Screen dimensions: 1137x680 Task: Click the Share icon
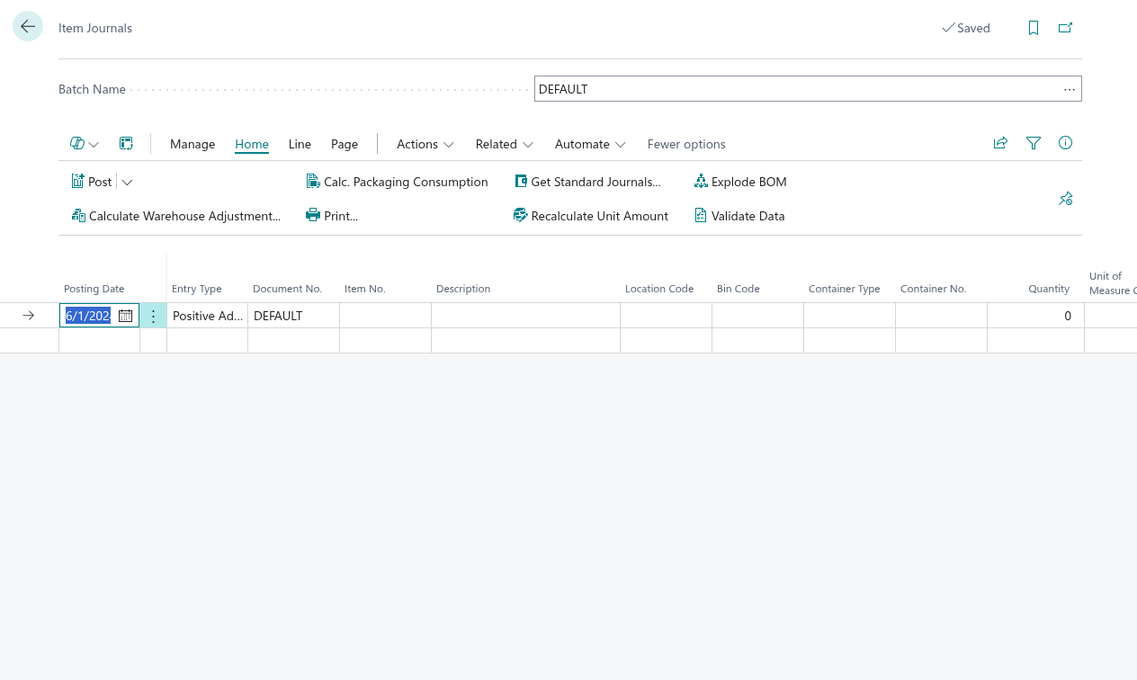click(1000, 143)
